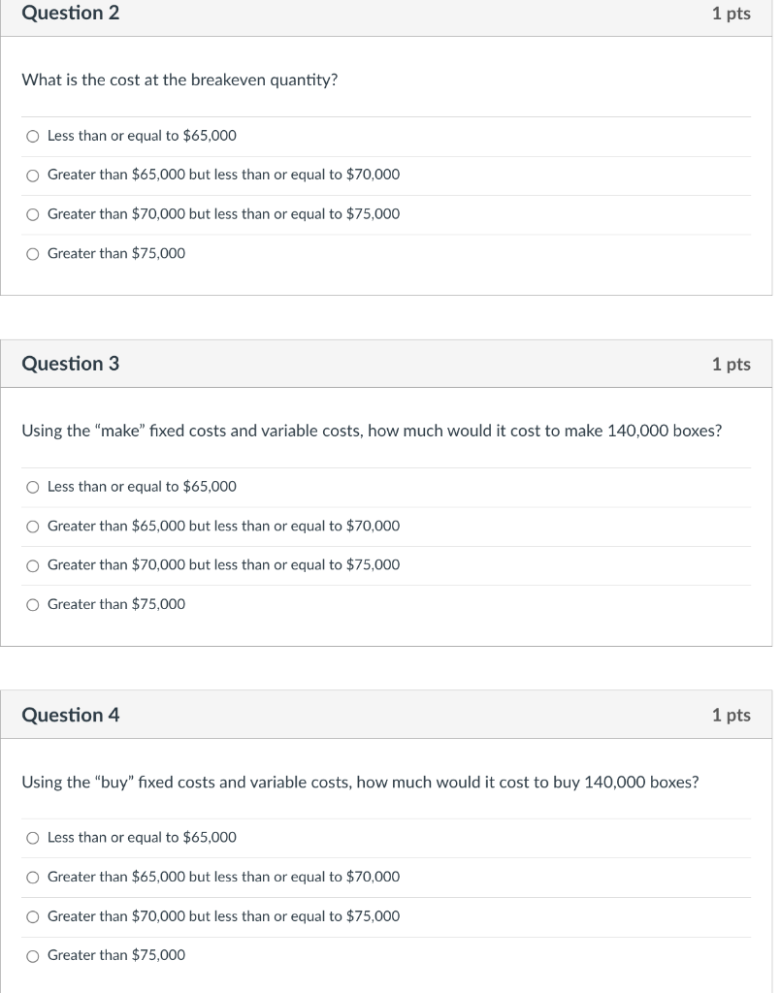Click the "buy 140,000 boxes" question text
This screenshot has width=781, height=993.
(360, 782)
